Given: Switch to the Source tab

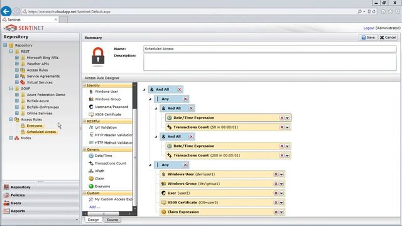Looking at the screenshot, I should [112, 220].
